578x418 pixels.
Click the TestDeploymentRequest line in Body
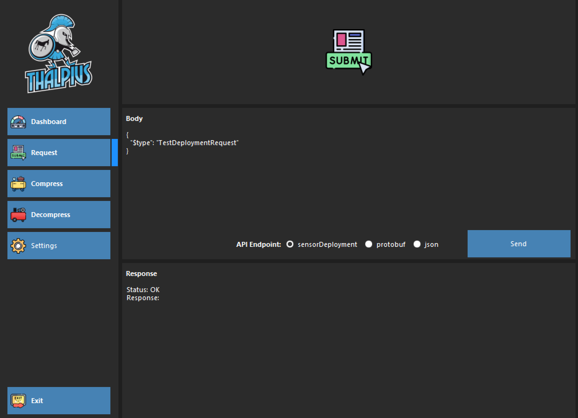point(185,143)
